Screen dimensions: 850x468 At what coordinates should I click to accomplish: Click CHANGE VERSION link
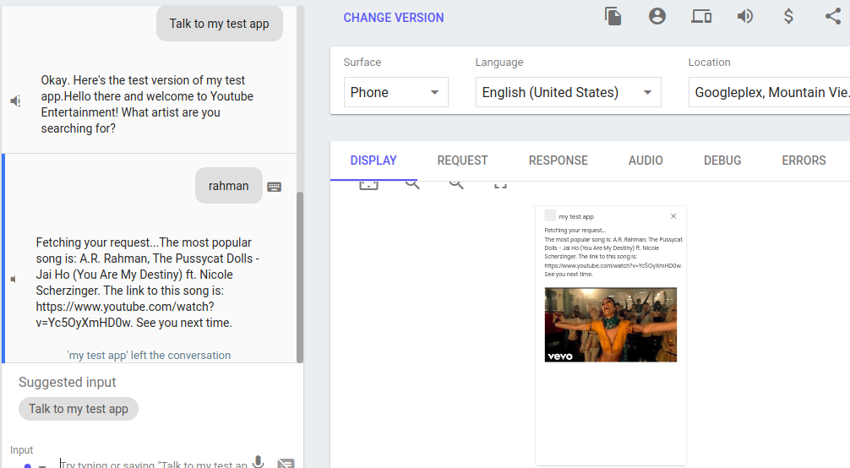pos(394,18)
